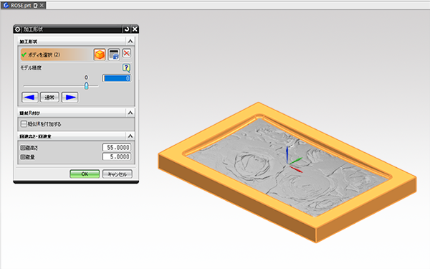This screenshot has width=430, height=269.
Task: Click the 通常 button between arrows
Action: tap(49, 97)
